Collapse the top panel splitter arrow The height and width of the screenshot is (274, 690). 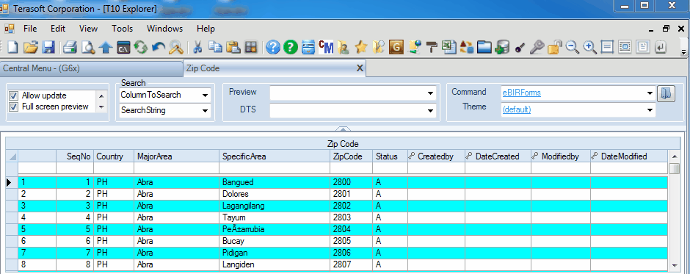pos(344,129)
